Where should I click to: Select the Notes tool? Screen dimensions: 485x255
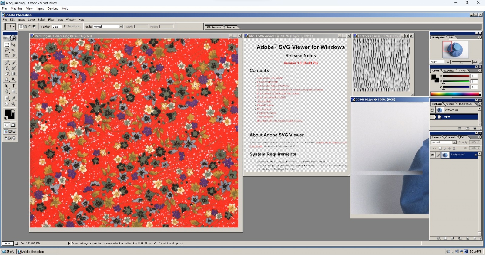(7, 98)
